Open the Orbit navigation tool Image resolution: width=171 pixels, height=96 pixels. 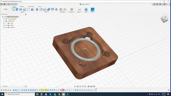(x=75, y=86)
